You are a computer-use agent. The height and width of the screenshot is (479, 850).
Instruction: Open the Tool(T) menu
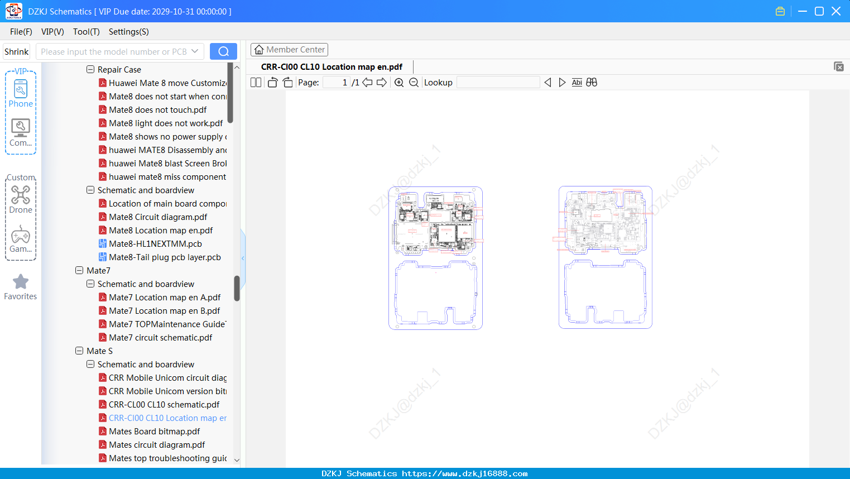click(87, 32)
